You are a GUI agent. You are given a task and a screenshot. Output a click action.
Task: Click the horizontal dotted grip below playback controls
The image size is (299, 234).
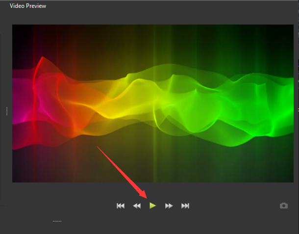[x=57, y=221]
